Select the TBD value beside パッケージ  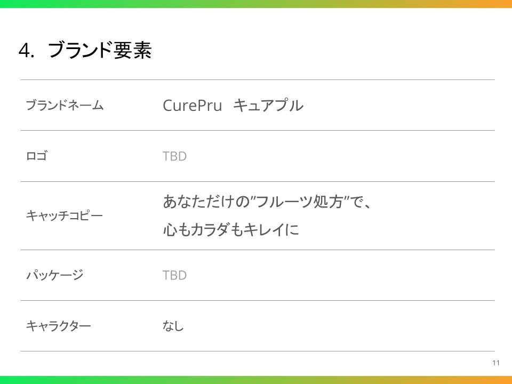tap(174, 275)
